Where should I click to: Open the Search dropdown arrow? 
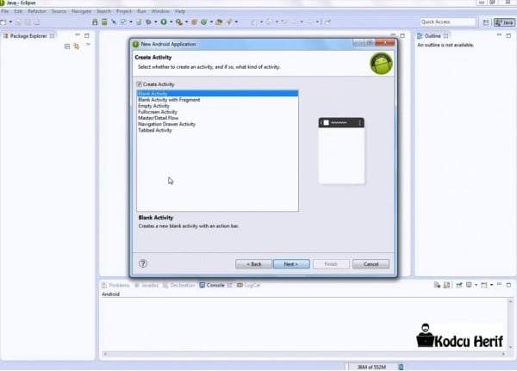pyautogui.click(x=236, y=22)
